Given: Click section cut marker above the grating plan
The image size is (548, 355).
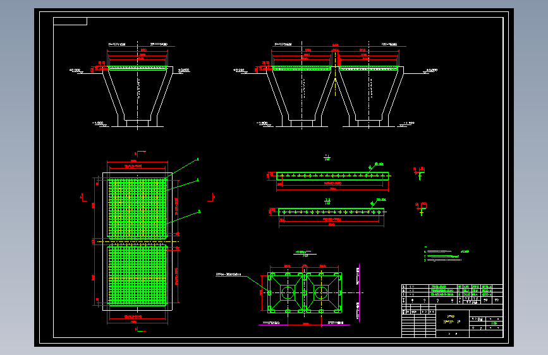Looking at the screenshot, I should click(140, 153).
